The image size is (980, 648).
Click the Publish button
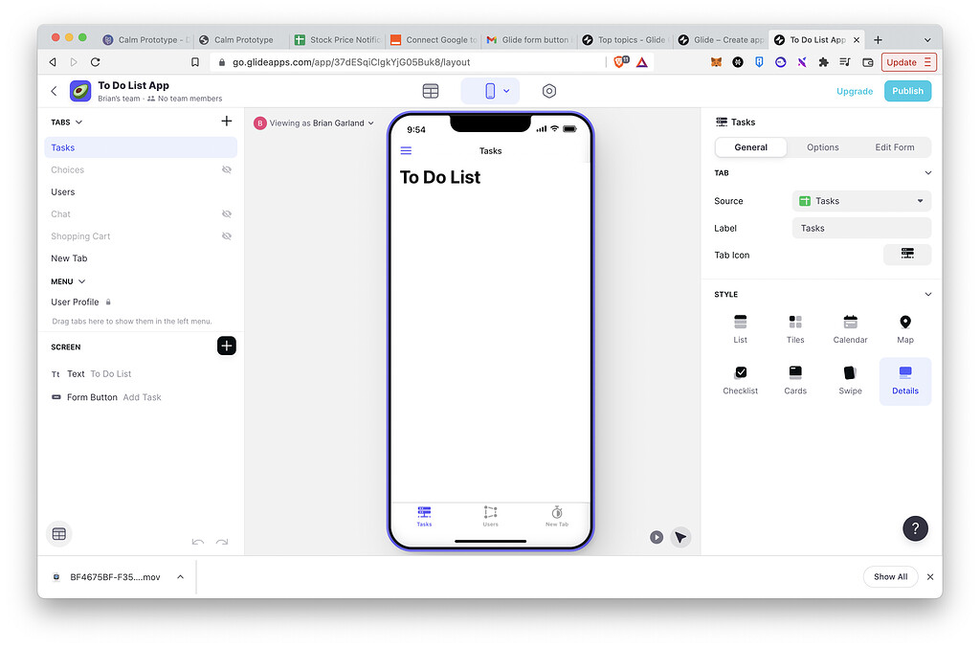coord(906,91)
